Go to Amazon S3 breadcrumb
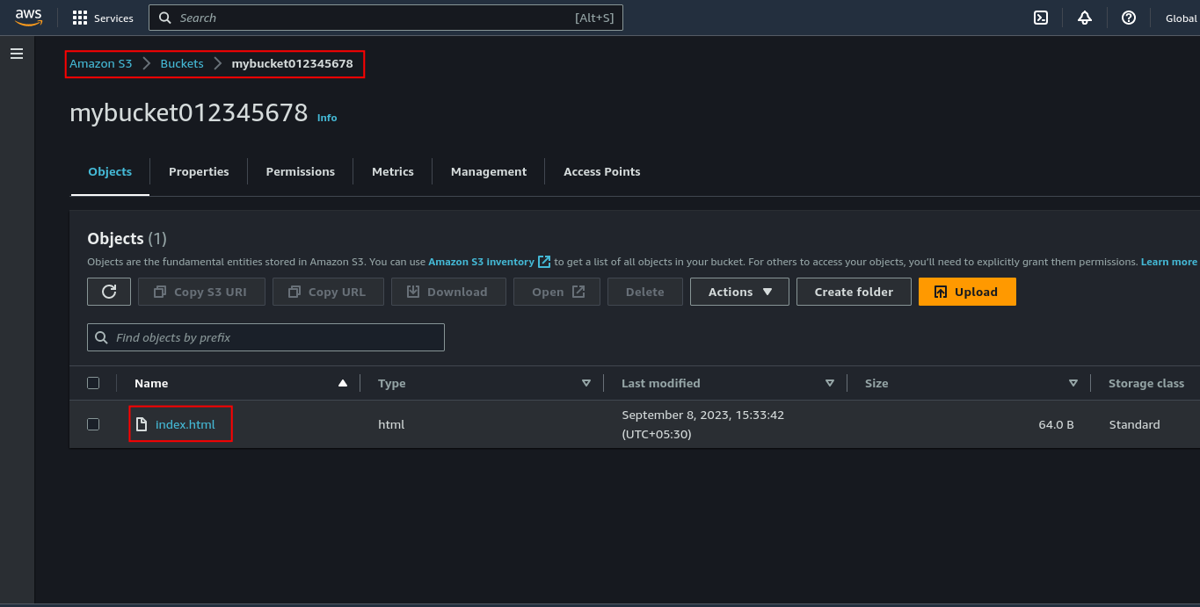The height and width of the screenshot is (607, 1200). click(x=101, y=63)
